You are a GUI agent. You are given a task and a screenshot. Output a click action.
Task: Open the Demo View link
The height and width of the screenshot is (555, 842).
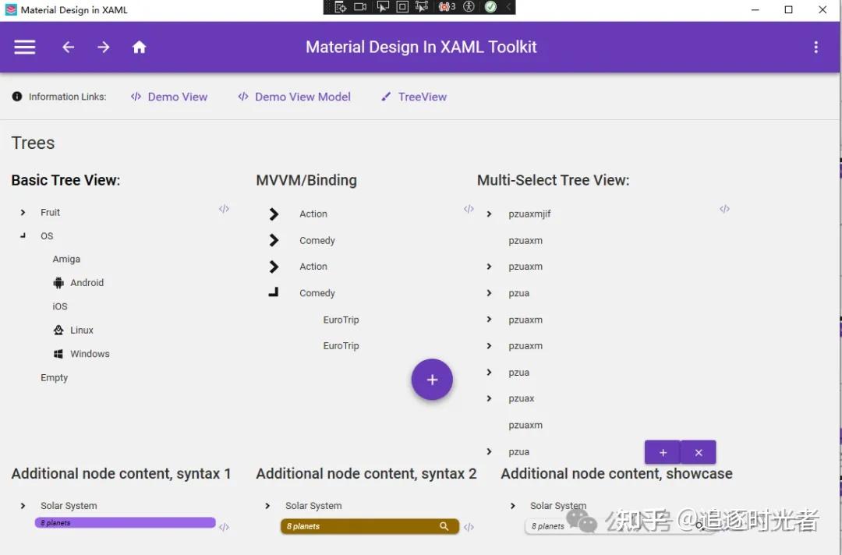click(177, 96)
